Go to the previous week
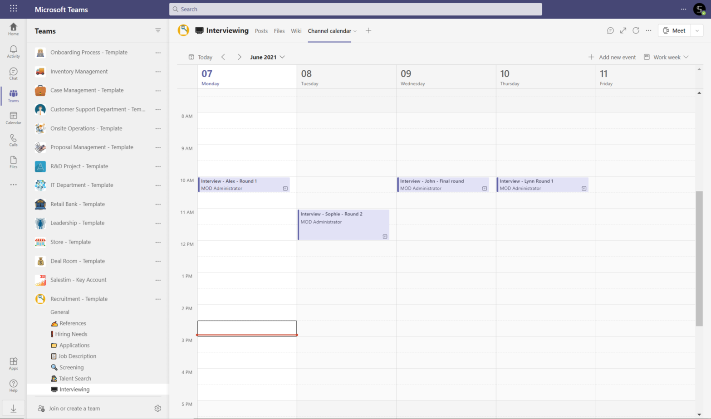This screenshot has height=419, width=711. 223,57
